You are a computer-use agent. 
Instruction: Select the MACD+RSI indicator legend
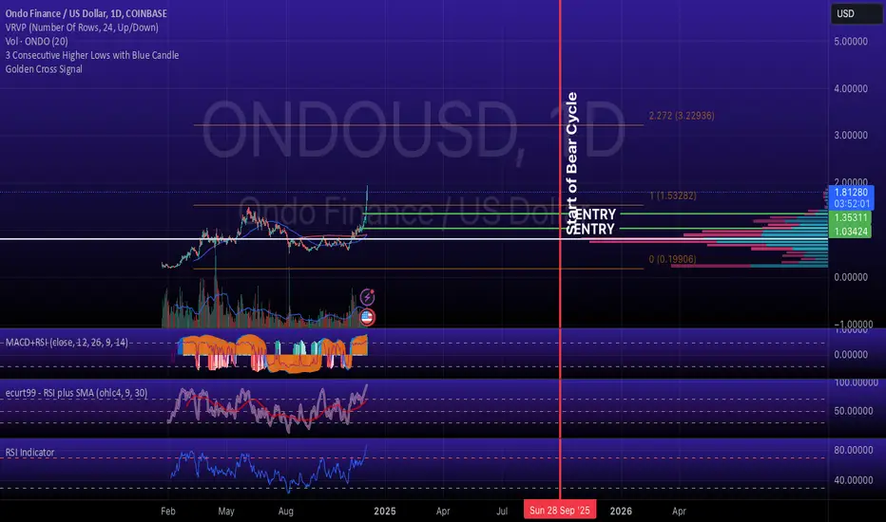pos(67,343)
